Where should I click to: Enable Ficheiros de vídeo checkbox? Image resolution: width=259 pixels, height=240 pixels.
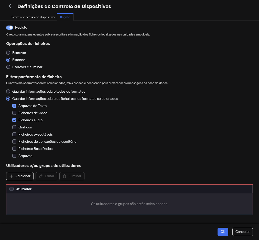14,113
